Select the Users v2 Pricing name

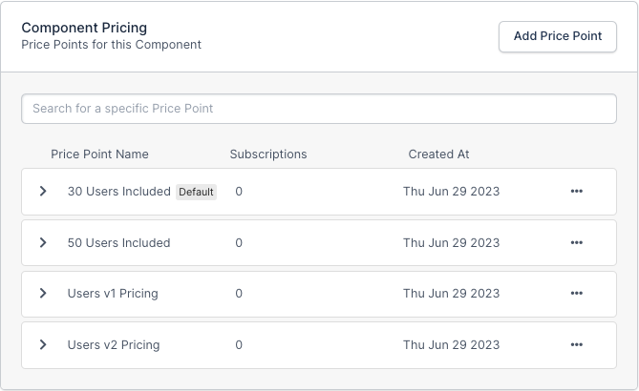pos(114,345)
